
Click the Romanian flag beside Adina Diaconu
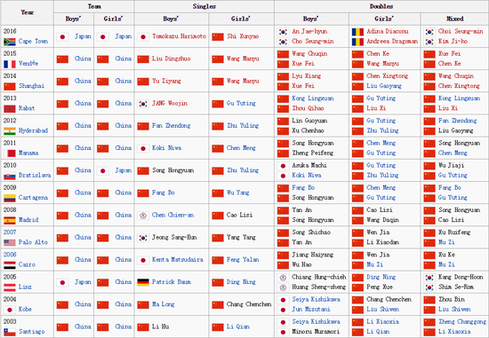(357, 32)
